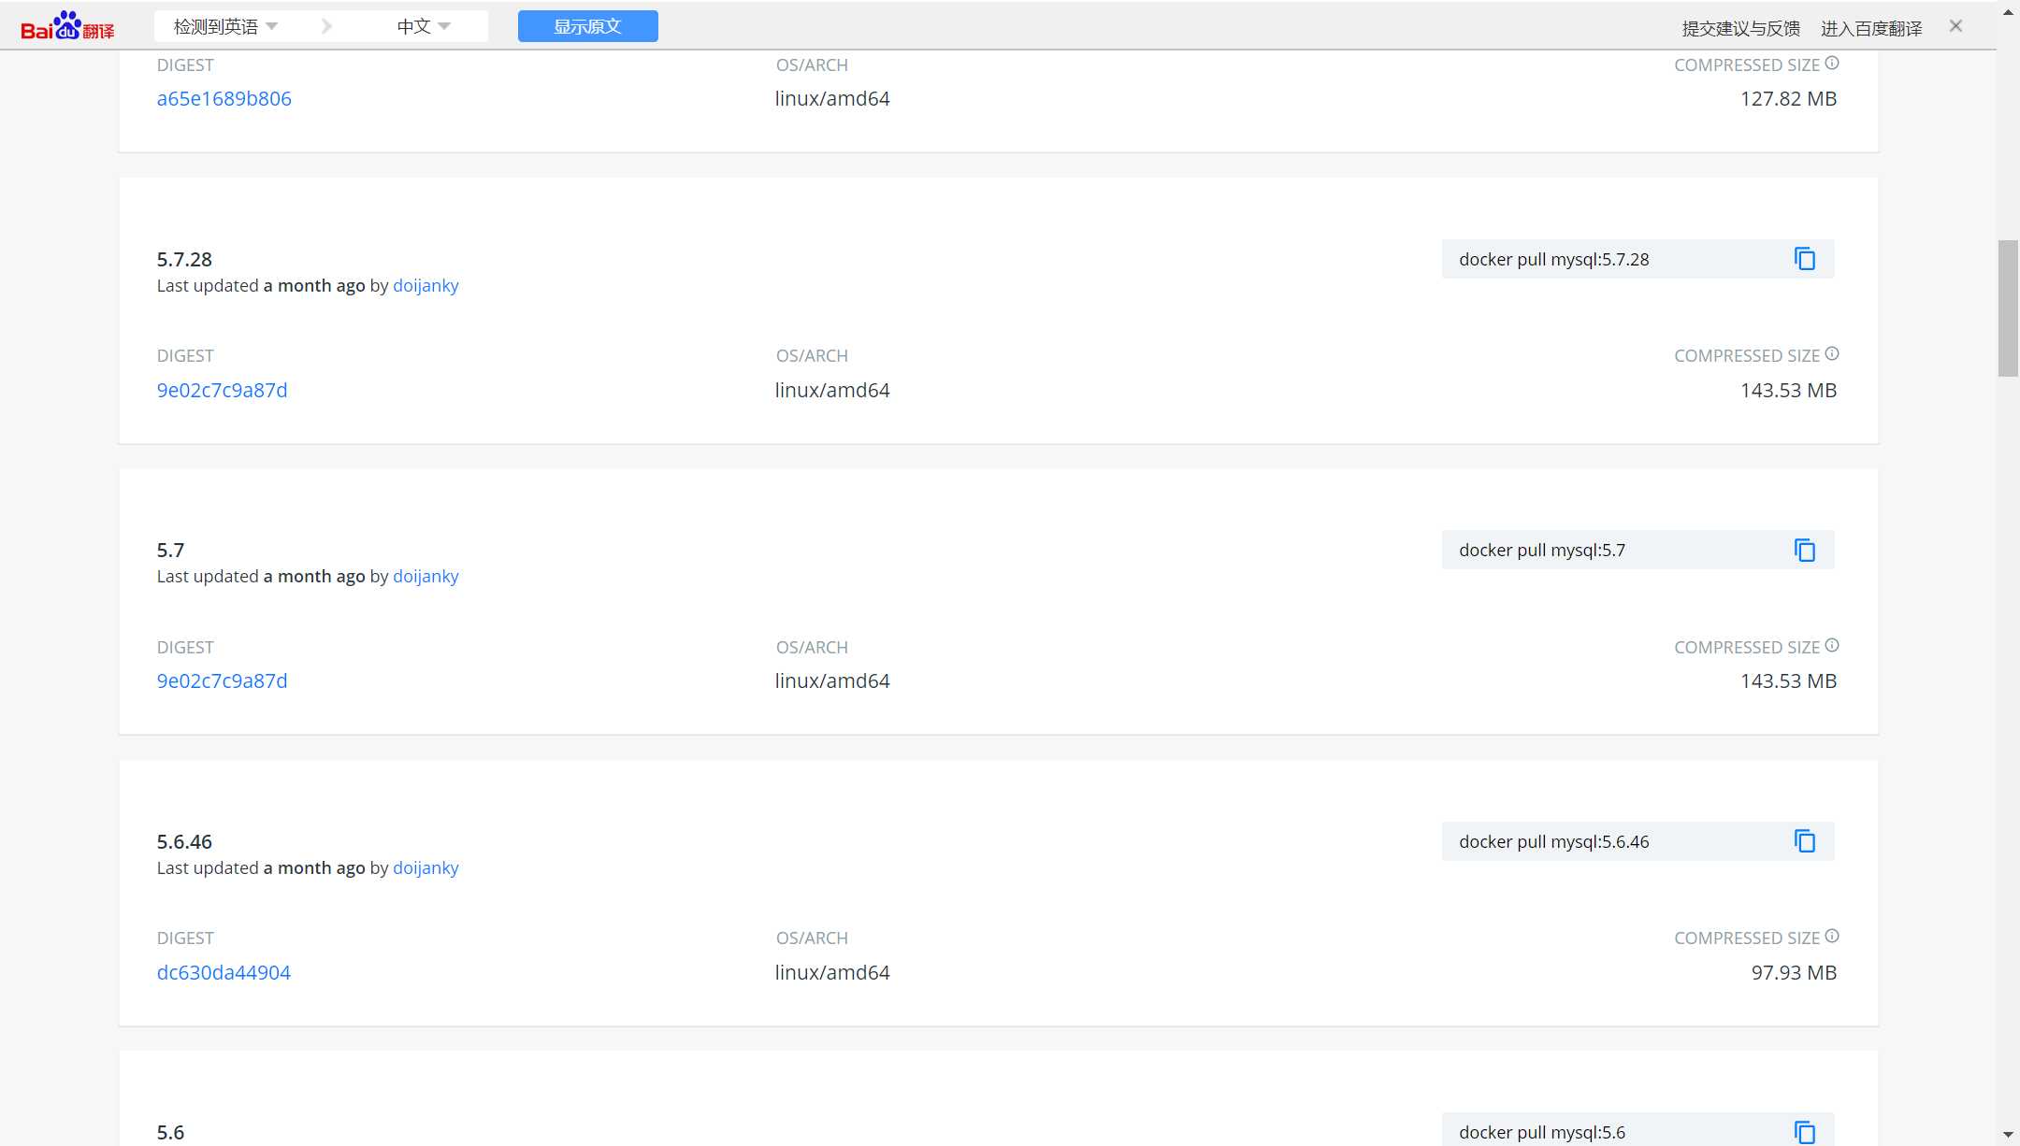Click the 5.6.46 tag title
This screenshot has width=2020, height=1146.
coord(184,842)
